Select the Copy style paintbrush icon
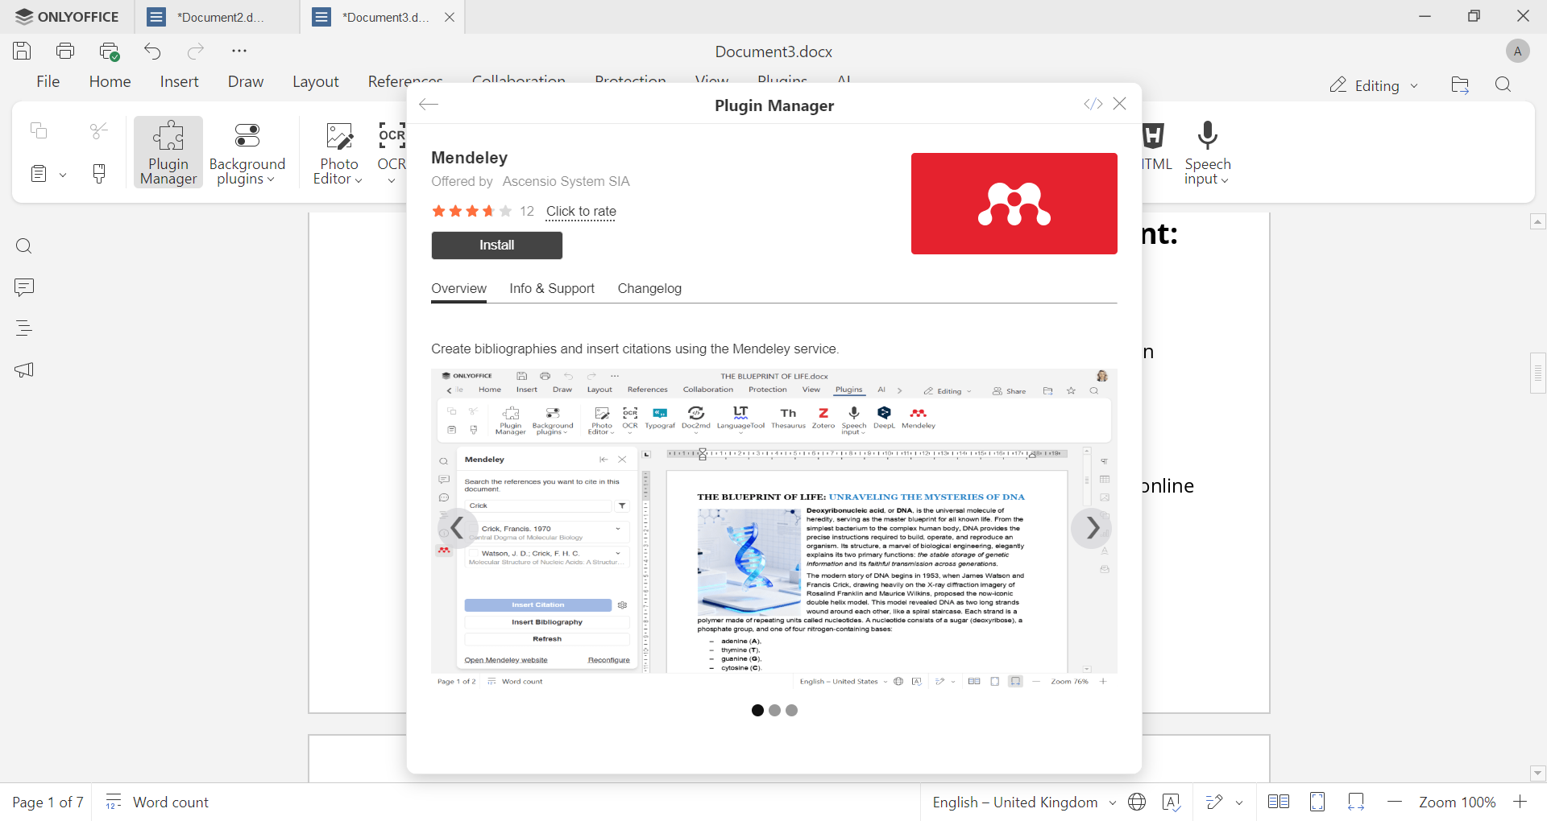Image resolution: width=1547 pixels, height=821 pixels. click(99, 174)
